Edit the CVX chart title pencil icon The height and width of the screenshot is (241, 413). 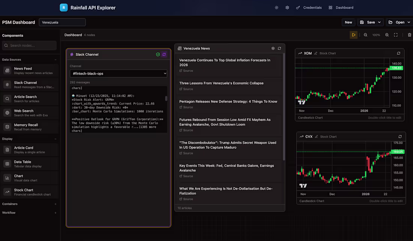pyautogui.click(x=317, y=137)
